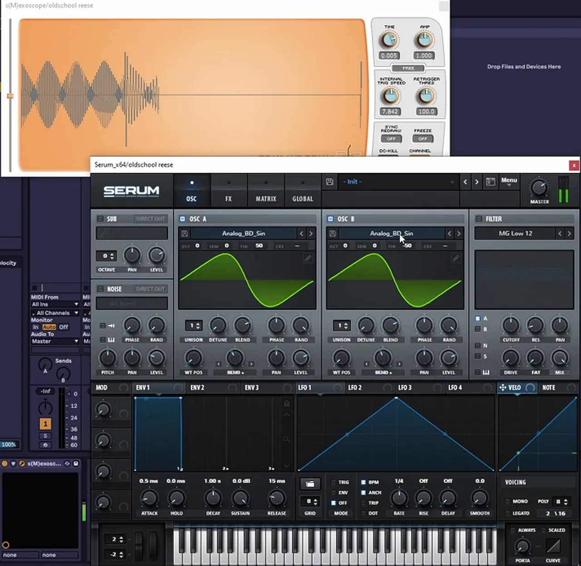Open the All Channels dropdown
581x566 pixels.
(55, 313)
